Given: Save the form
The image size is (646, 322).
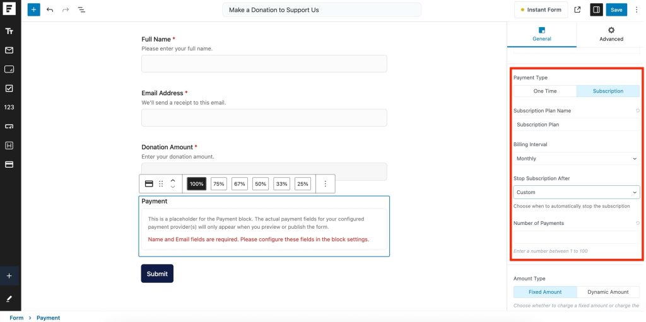Looking at the screenshot, I should (x=616, y=10).
